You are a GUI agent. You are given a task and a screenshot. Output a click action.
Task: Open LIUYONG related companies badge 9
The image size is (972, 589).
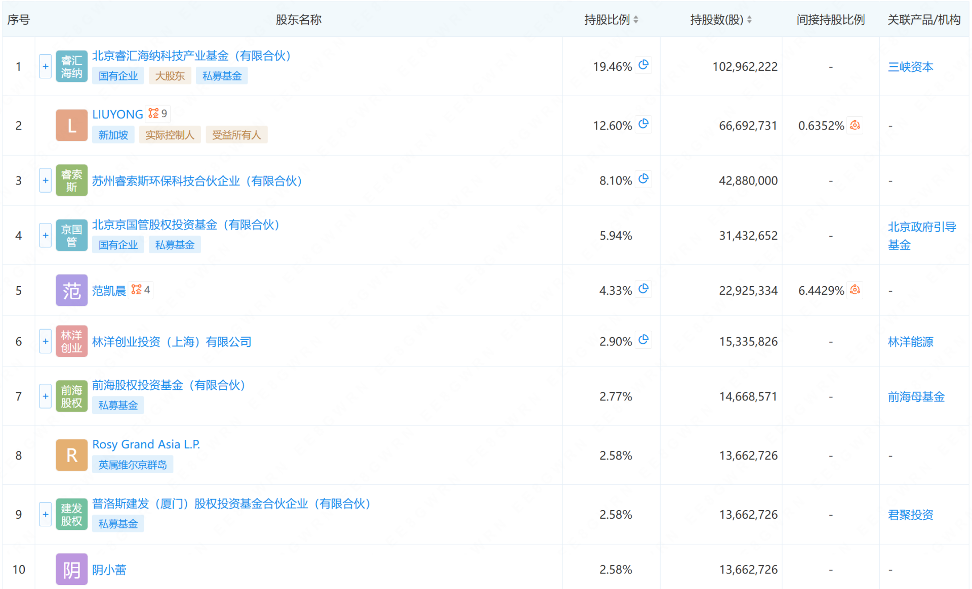(158, 114)
